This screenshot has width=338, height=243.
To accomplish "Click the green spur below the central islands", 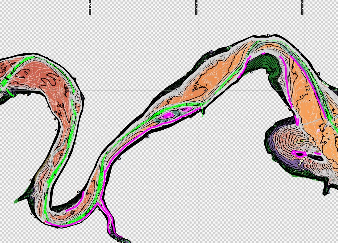I will click(202, 112).
